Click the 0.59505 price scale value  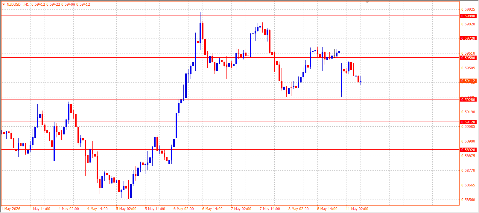(468, 68)
